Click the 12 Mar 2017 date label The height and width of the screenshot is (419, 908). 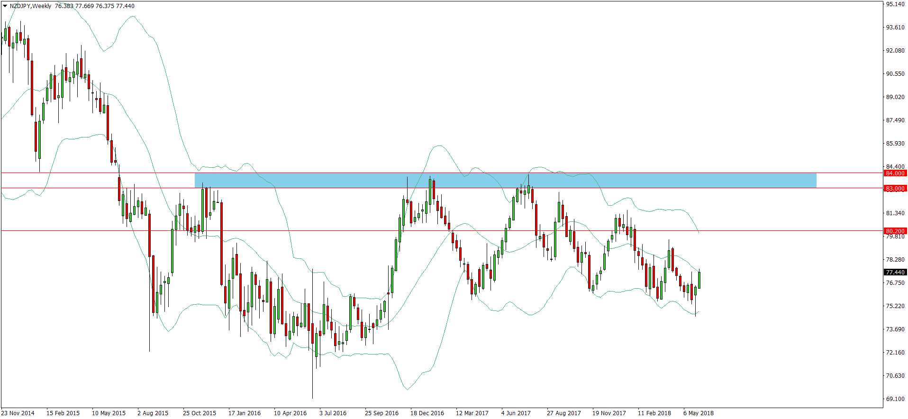coord(472,413)
